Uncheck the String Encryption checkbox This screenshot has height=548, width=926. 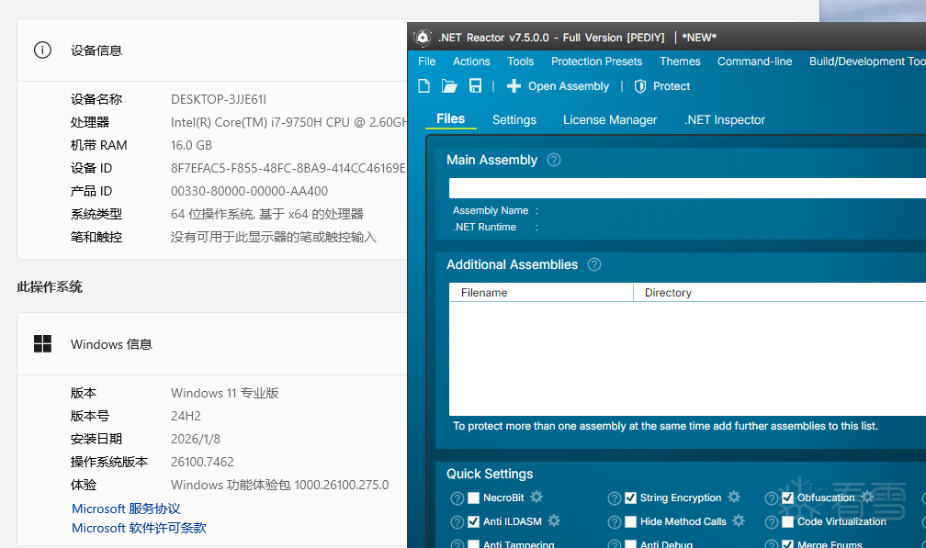631,498
